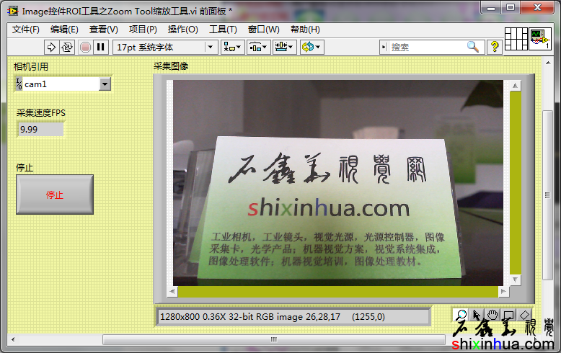
Task: Open the 17pt font dropdown
Action: [x=165, y=47]
